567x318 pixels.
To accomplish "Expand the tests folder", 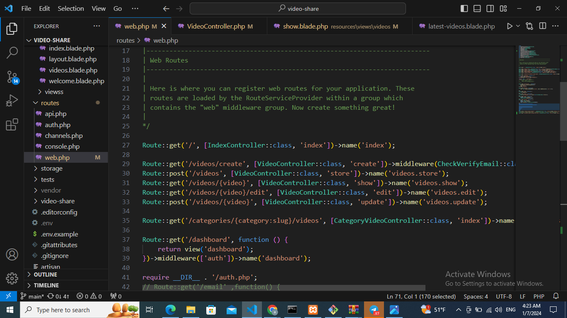I will (66, 179).
